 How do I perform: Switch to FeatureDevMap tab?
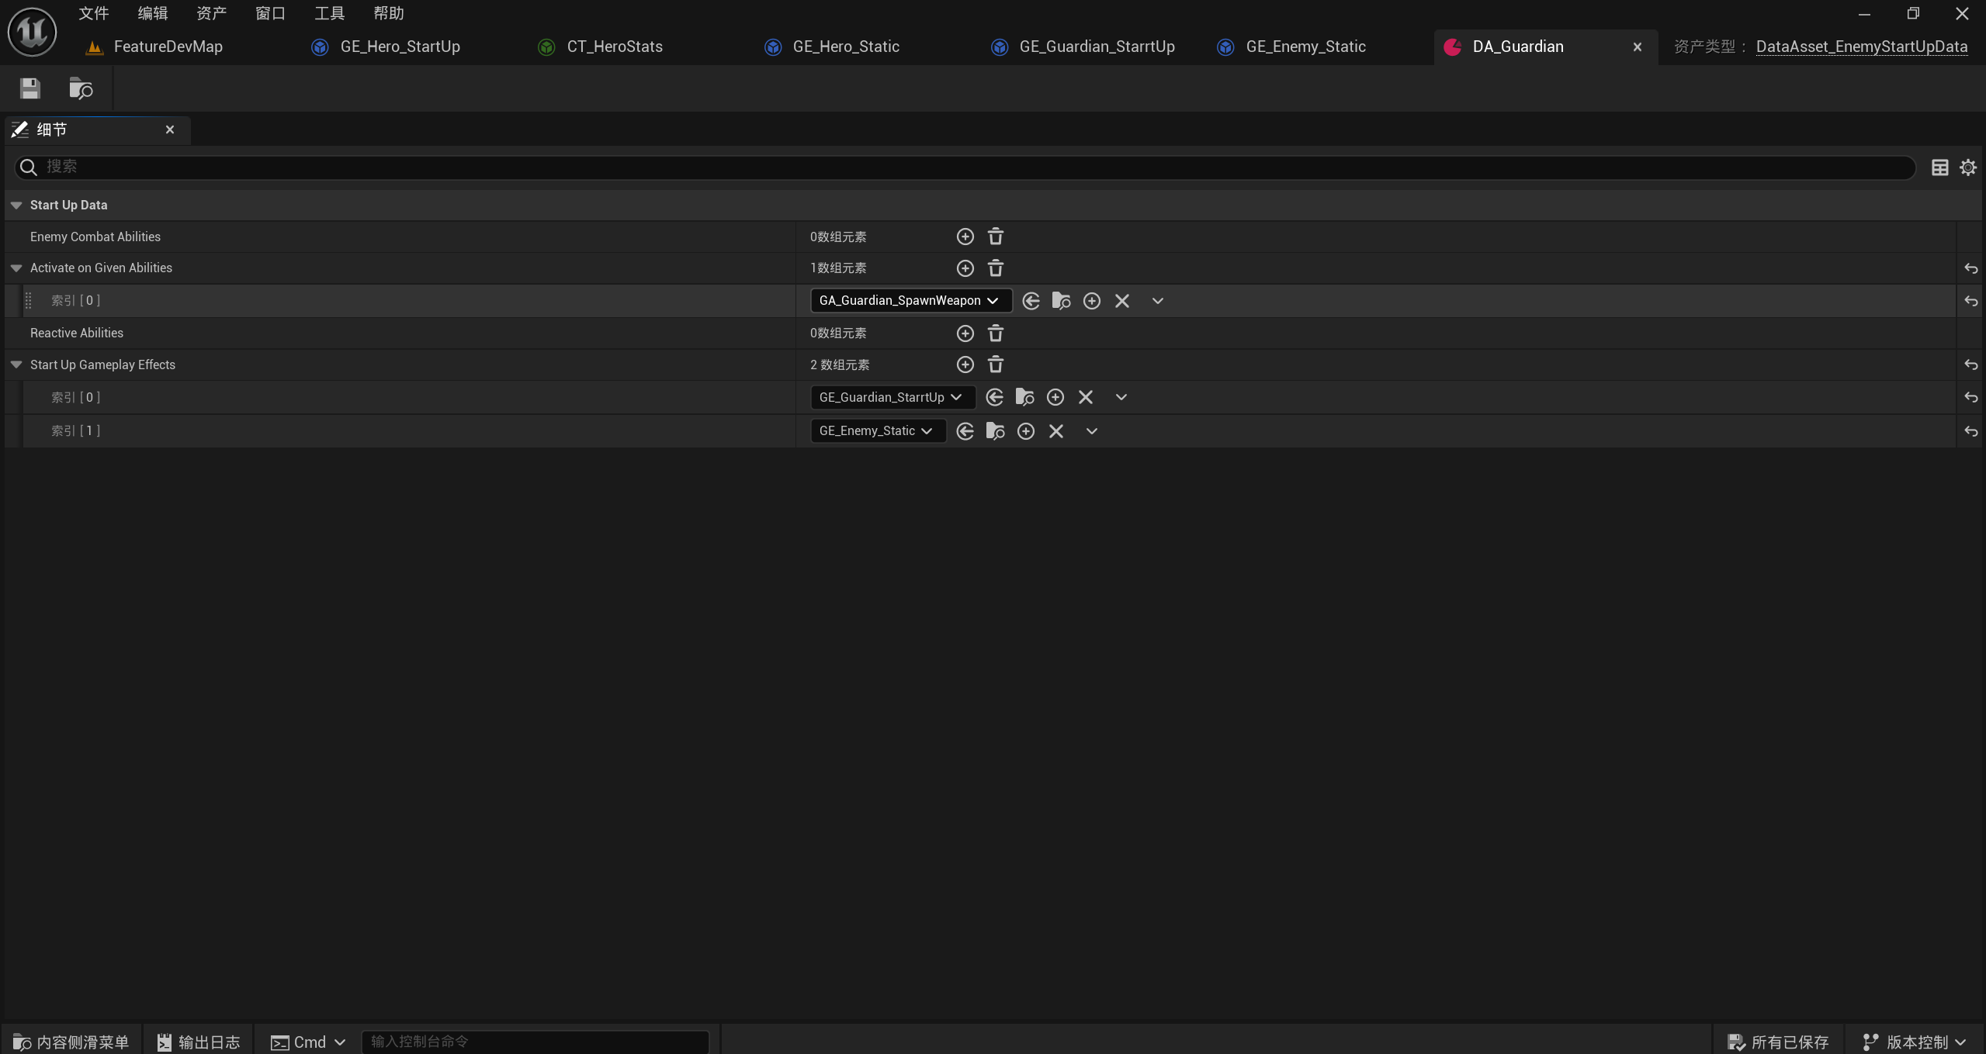coord(168,47)
